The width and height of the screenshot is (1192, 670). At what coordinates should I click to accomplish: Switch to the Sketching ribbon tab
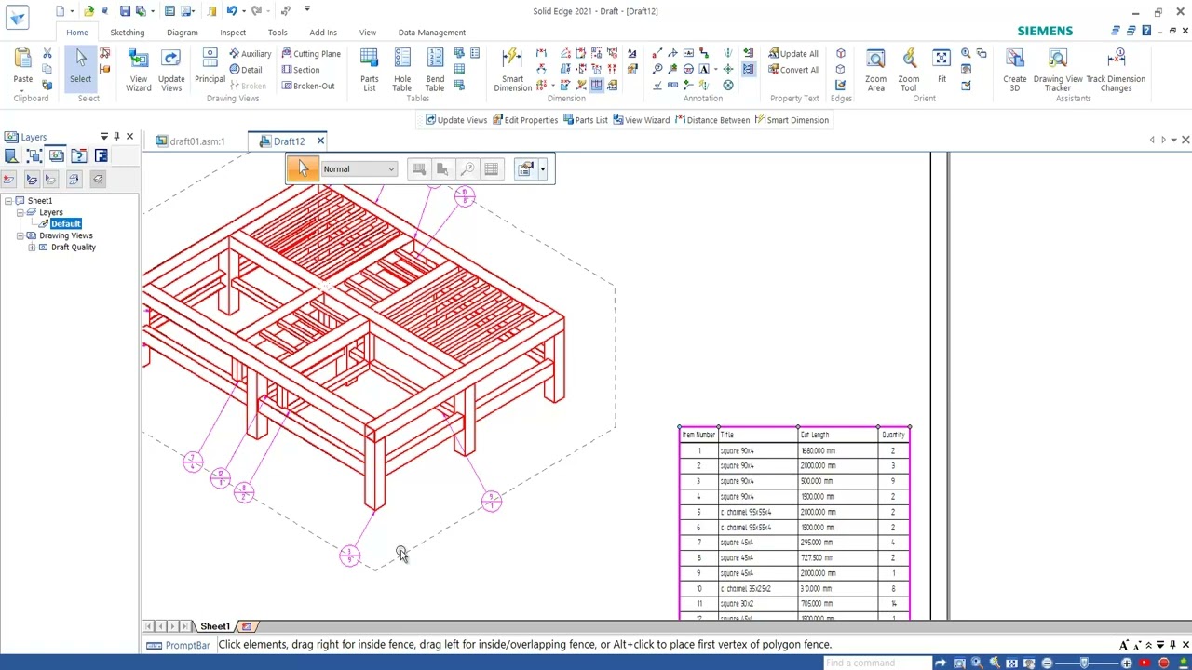[x=128, y=33]
